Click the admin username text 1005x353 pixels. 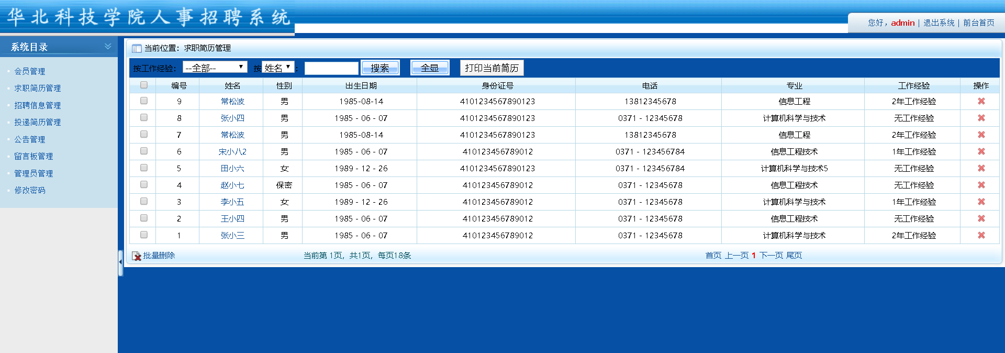[903, 23]
